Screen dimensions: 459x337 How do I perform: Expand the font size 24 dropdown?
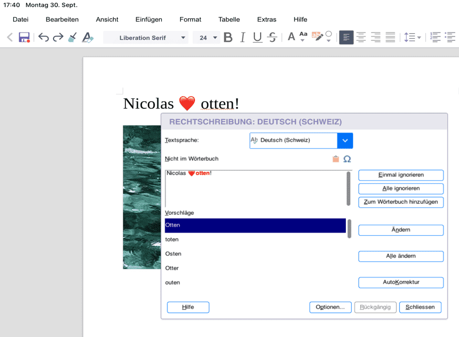click(215, 38)
